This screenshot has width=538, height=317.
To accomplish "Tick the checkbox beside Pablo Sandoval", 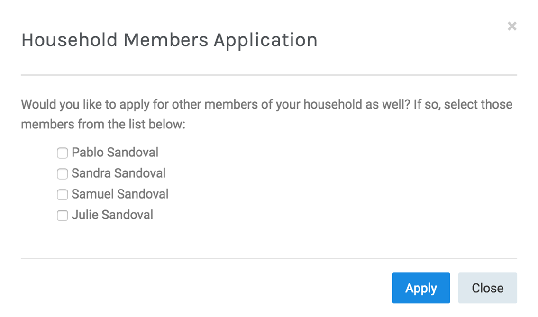I will pyautogui.click(x=62, y=153).
